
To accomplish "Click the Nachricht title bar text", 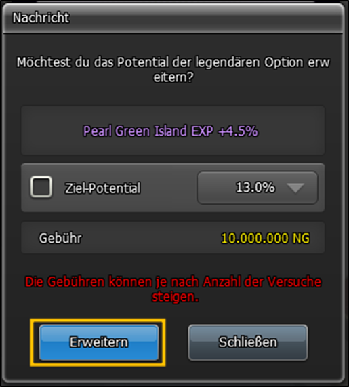I will pyautogui.click(x=41, y=18).
